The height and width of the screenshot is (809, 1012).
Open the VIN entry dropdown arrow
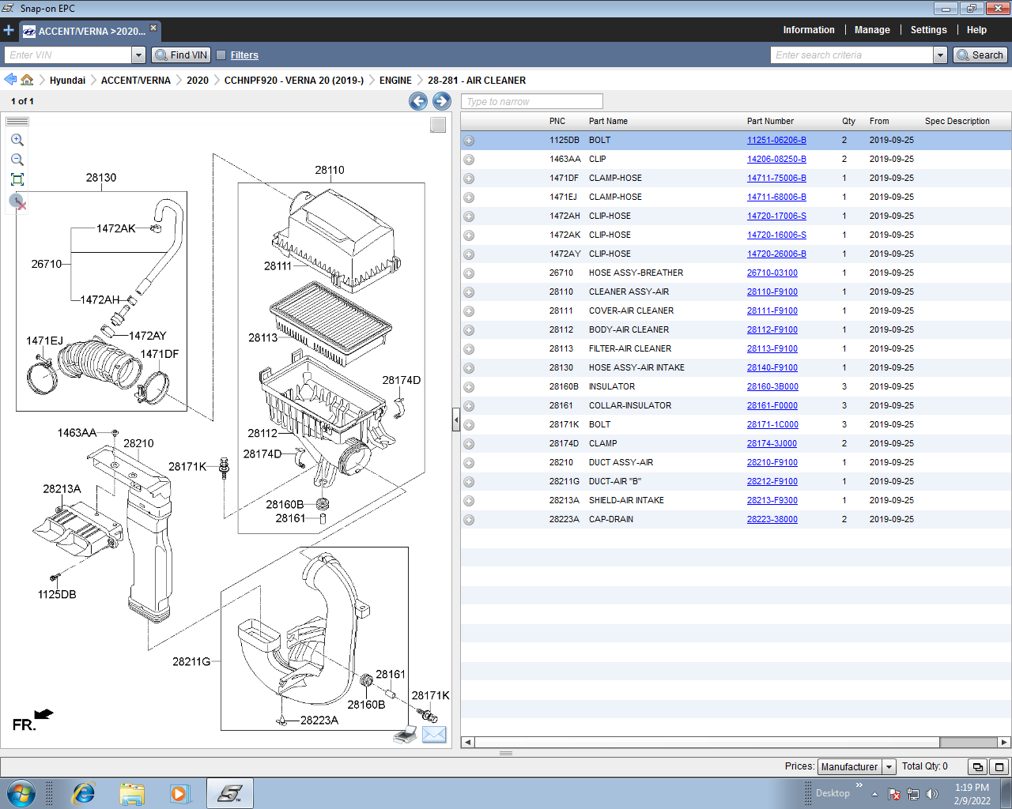[x=139, y=55]
